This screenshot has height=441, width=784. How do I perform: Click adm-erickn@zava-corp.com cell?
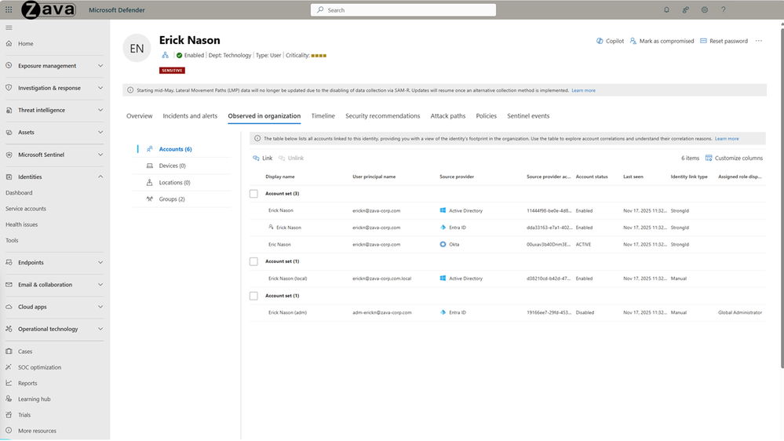382,312
